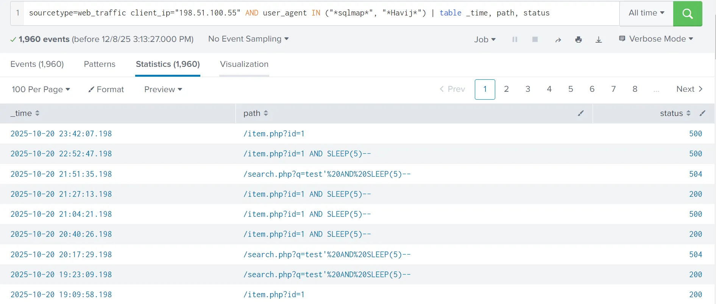Jump to results page 8
The image size is (716, 304).
click(635, 89)
